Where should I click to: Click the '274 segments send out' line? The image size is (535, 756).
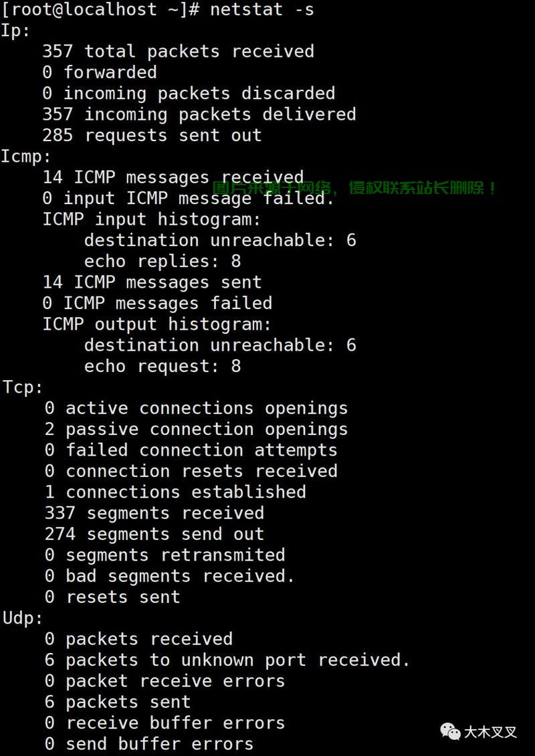(x=154, y=534)
